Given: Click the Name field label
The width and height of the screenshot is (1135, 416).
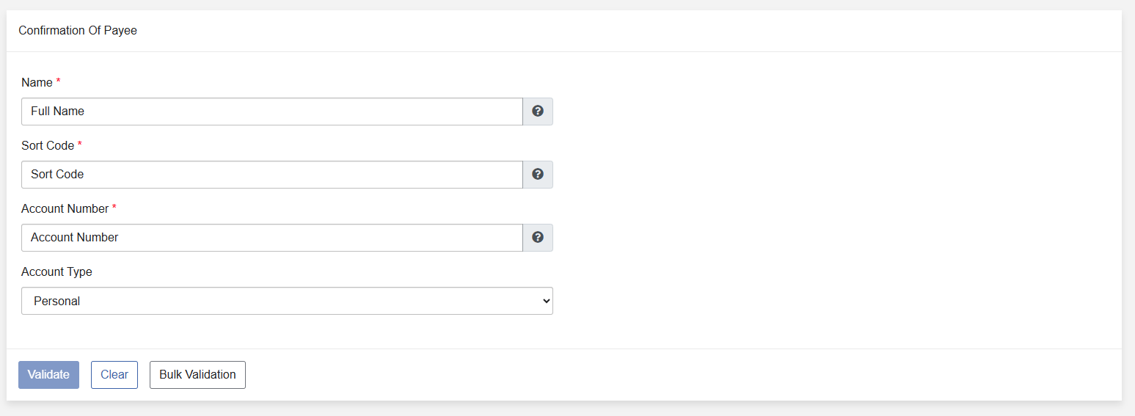Looking at the screenshot, I should point(37,82).
